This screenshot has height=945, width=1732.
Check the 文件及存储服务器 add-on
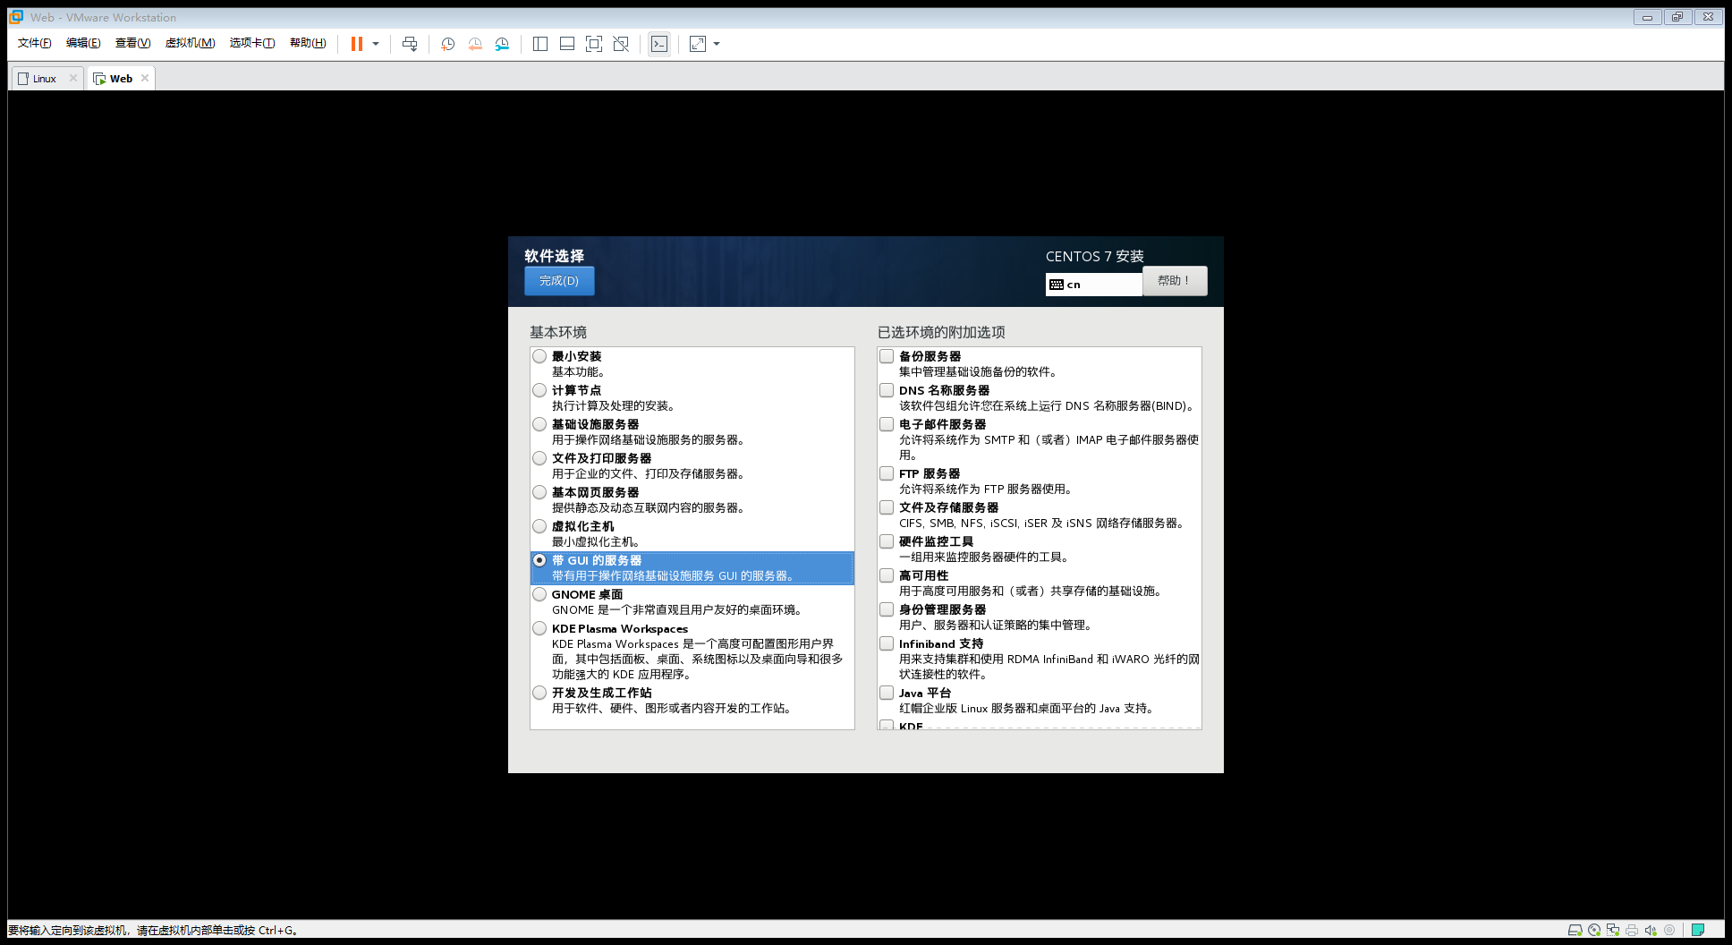887,507
